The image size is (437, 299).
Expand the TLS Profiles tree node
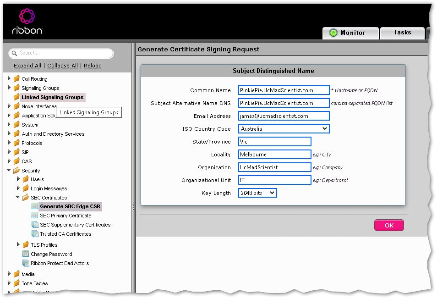pyautogui.click(x=18, y=244)
